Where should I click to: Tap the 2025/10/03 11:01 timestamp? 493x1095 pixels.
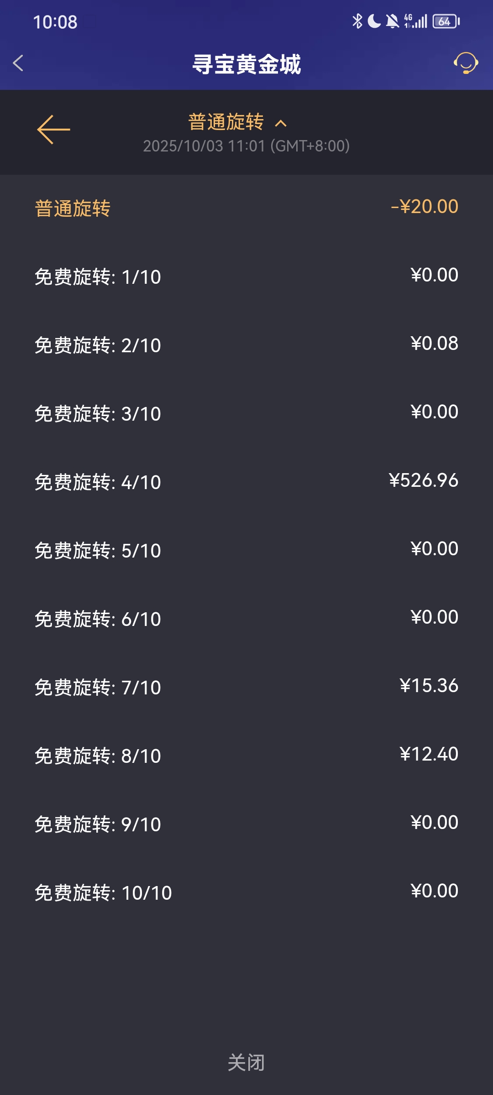pyautogui.click(x=246, y=146)
